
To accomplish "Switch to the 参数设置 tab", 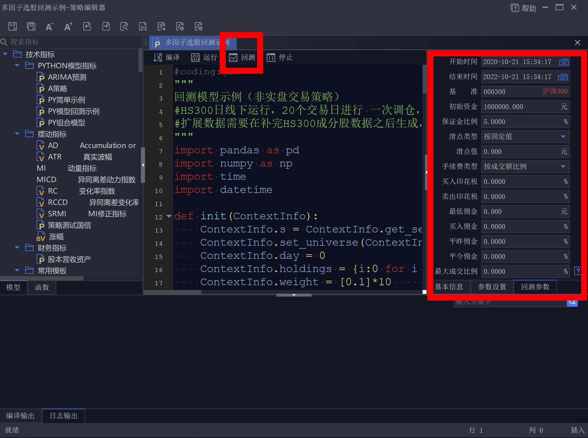I will (492, 287).
